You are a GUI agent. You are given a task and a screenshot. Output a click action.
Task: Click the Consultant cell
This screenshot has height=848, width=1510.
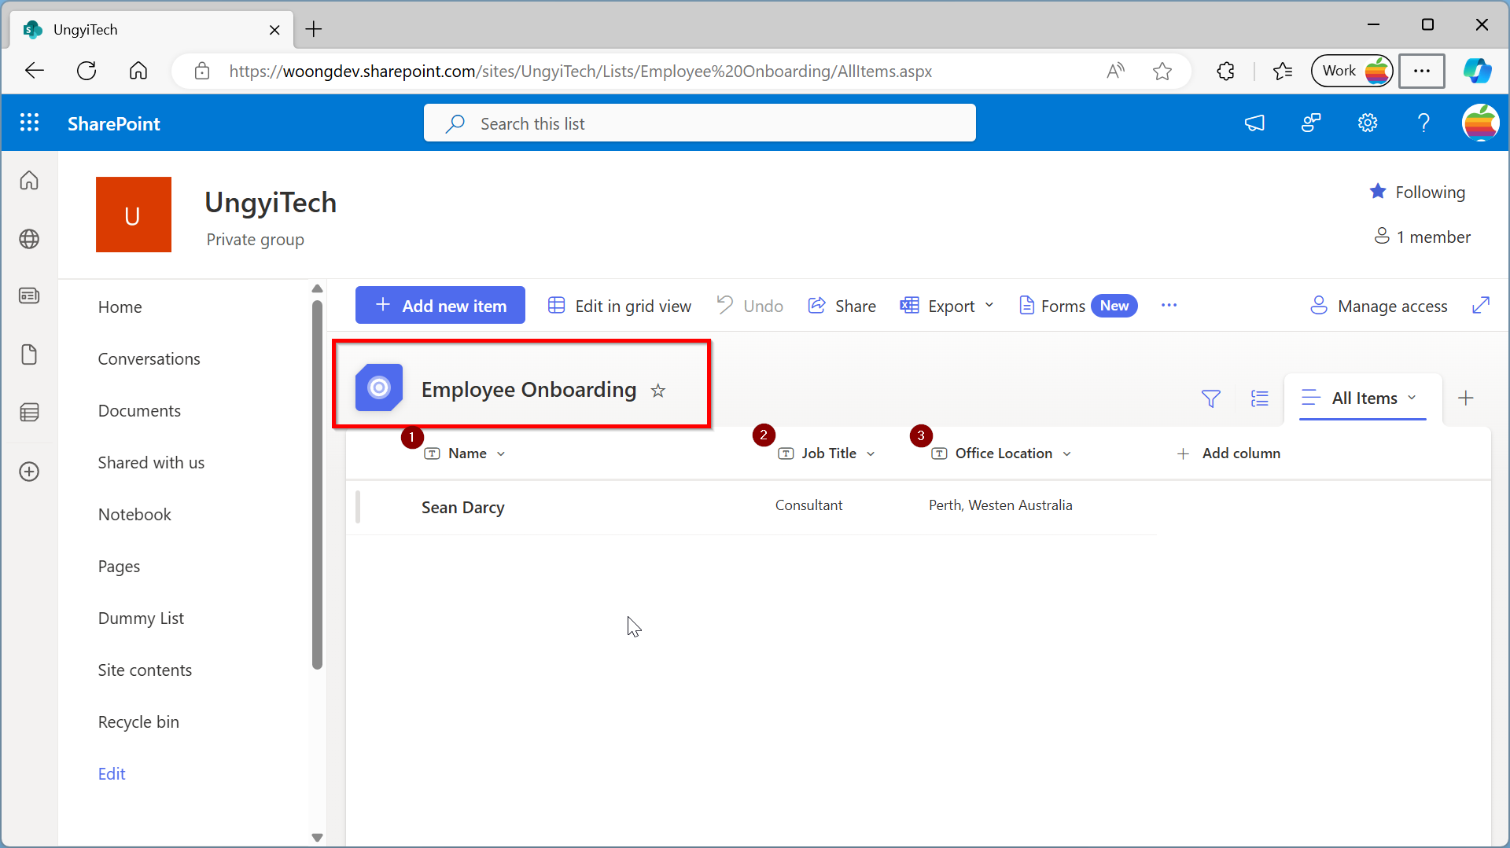(808, 505)
